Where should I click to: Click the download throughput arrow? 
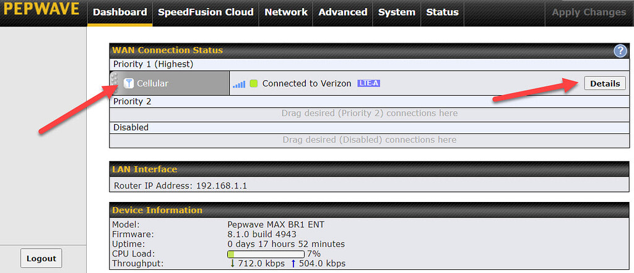tap(232, 264)
